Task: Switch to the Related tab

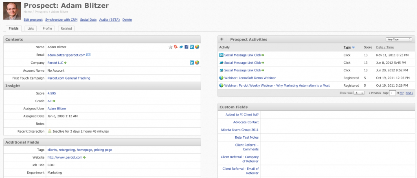Action: click(x=66, y=28)
